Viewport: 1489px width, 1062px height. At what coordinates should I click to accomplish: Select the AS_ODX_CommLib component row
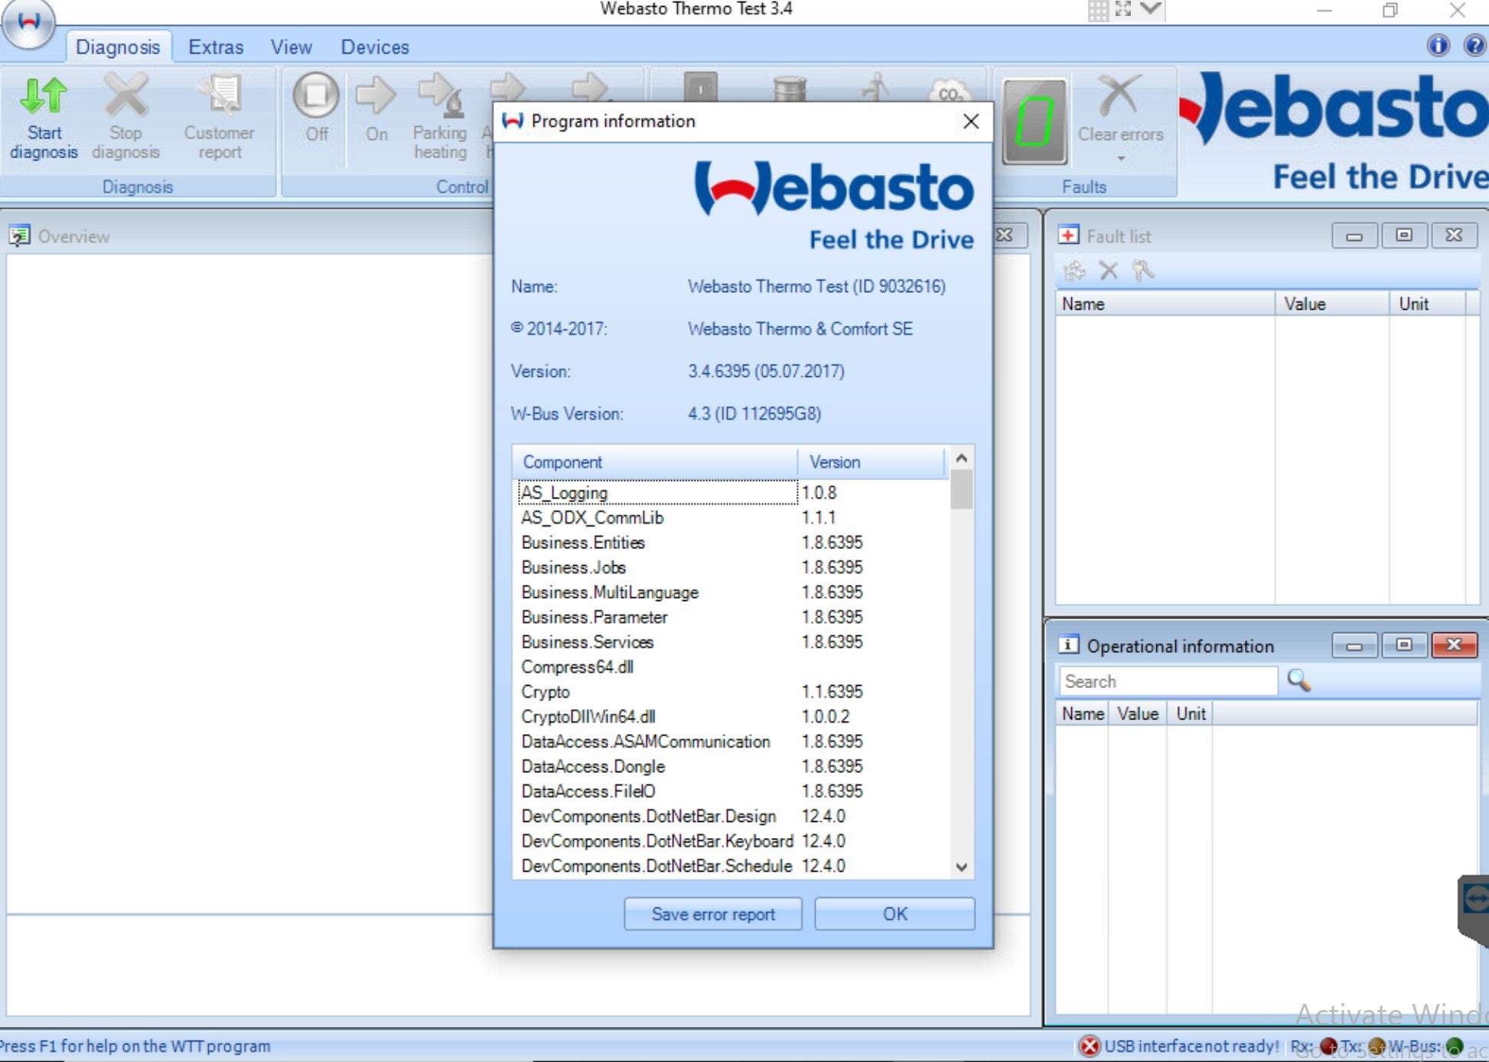[x=592, y=518]
